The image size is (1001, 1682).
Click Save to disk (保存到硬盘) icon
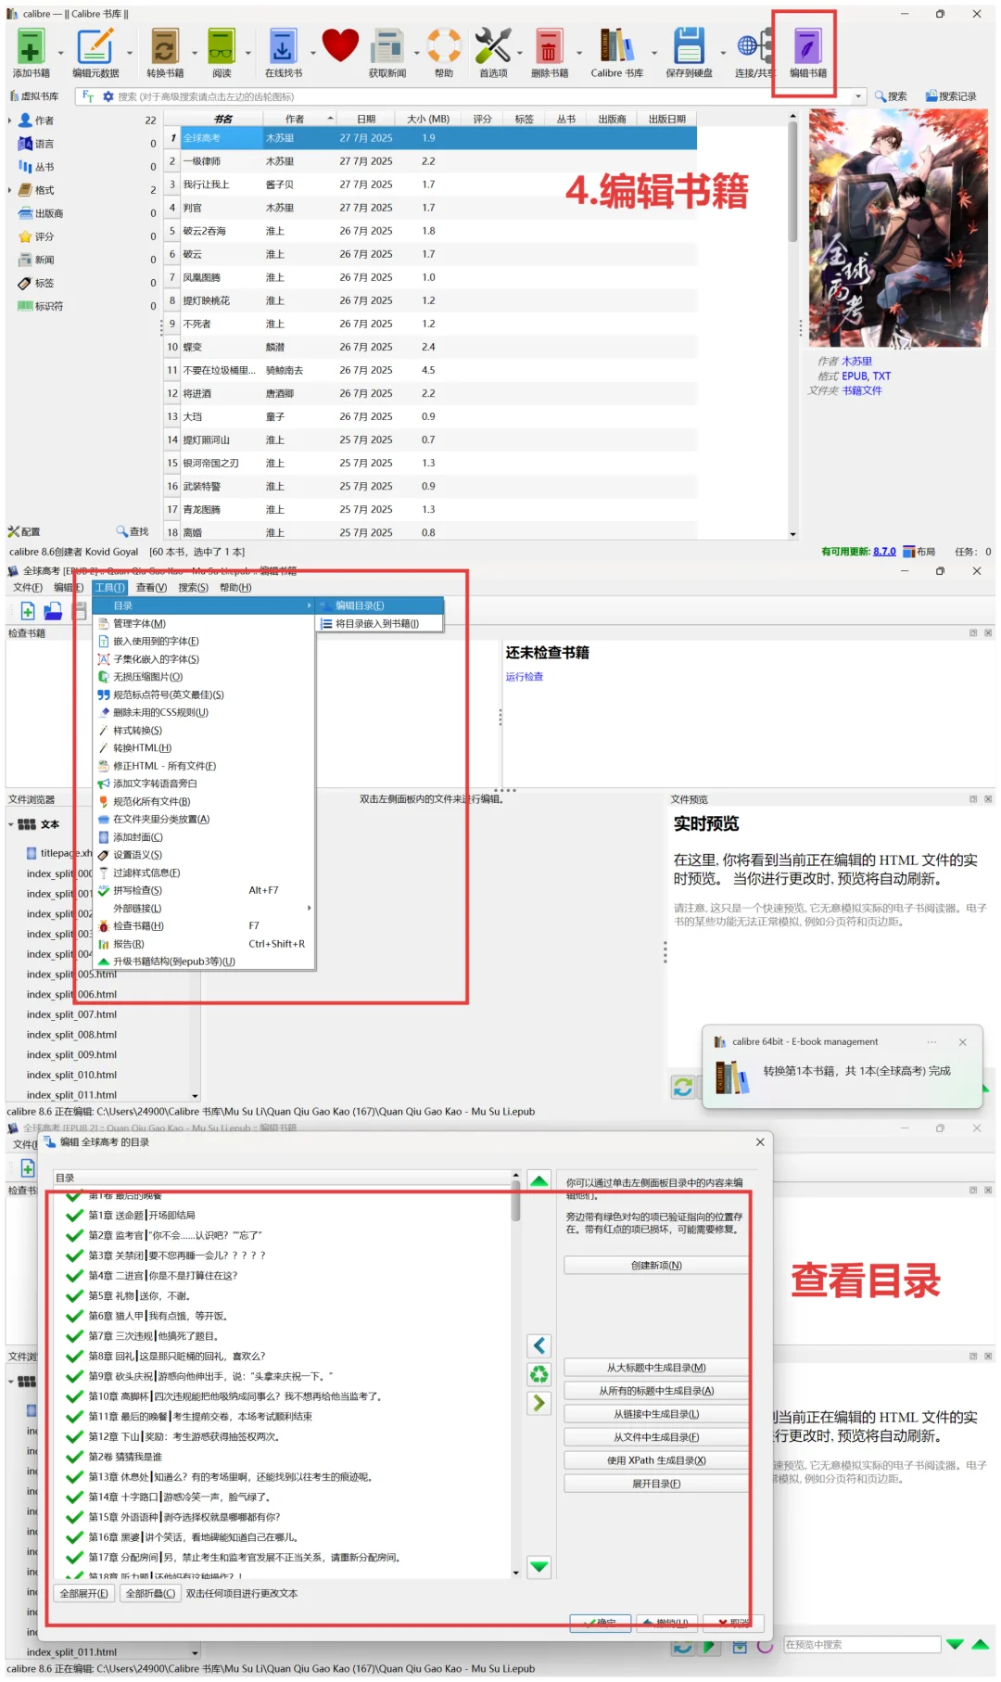[689, 46]
